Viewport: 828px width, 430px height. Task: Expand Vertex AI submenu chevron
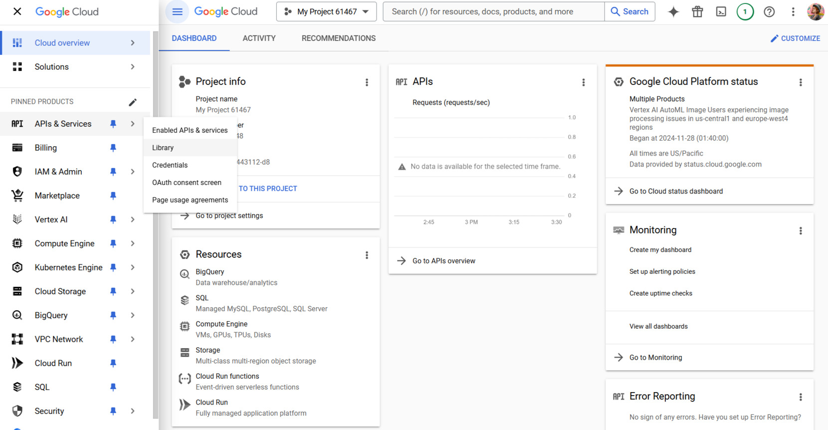coord(133,219)
